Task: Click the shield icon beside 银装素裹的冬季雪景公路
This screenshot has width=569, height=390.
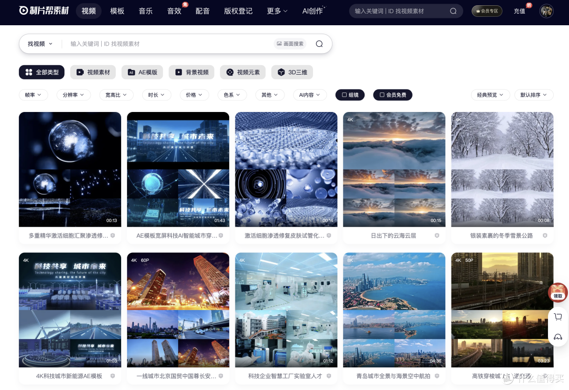Action: [x=545, y=236]
